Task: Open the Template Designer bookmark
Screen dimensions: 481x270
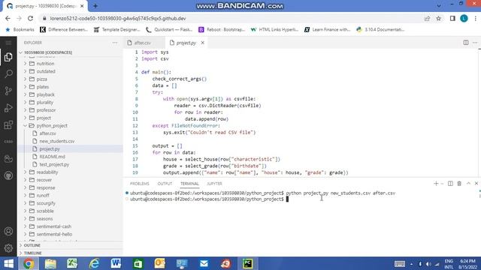Action: (117, 30)
